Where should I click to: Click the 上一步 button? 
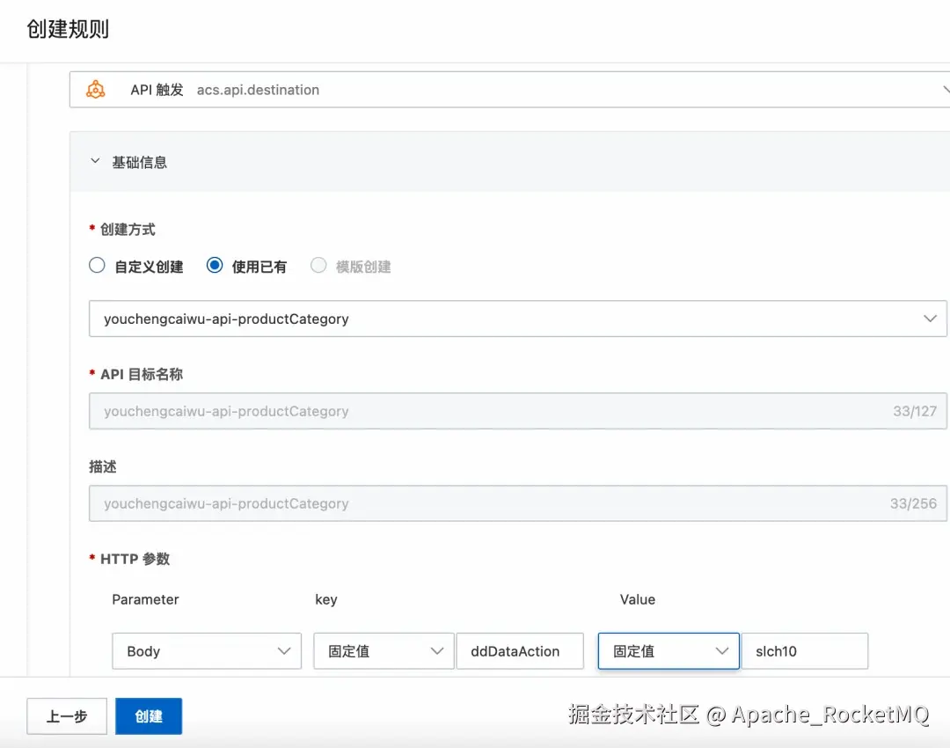tap(67, 716)
